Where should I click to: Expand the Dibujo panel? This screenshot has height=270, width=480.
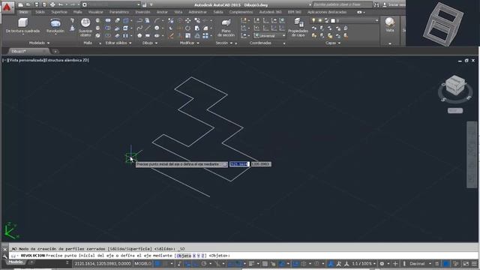[x=150, y=43]
